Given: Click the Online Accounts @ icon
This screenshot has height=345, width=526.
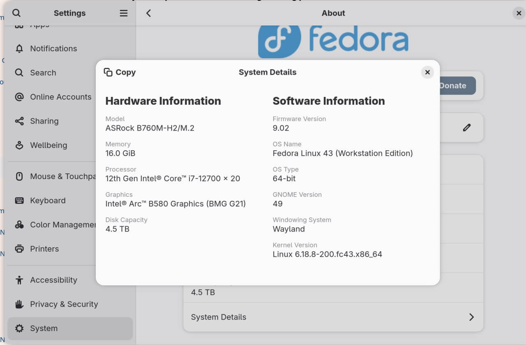Looking at the screenshot, I should [x=19, y=97].
